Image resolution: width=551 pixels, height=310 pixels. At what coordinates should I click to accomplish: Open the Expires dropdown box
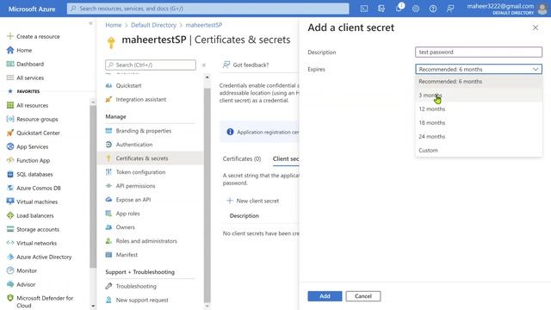[x=479, y=69]
